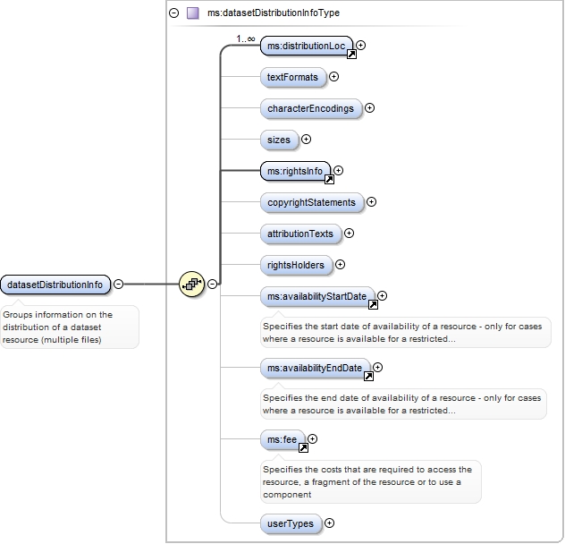Click the reference arrow on ms:availabilityEndDate
The width and height of the screenshot is (565, 544).
pyautogui.click(x=368, y=377)
